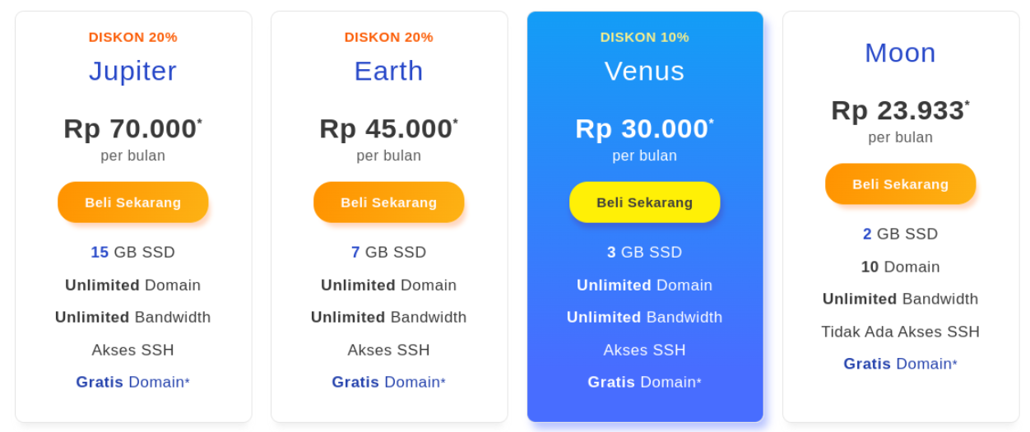Image resolution: width=1030 pixels, height=432 pixels.
Task: Open the Jupiter plan title
Action: pos(132,71)
